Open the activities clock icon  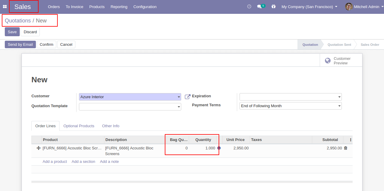coord(249,6)
